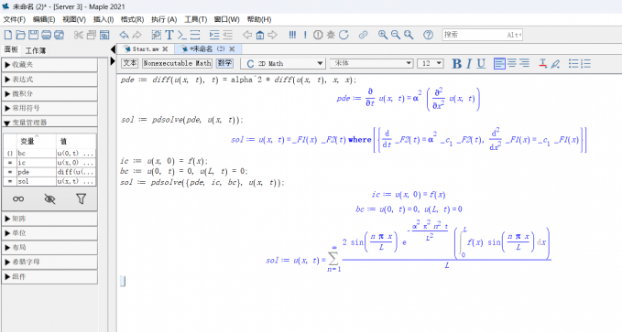
Task: Cut the selection with the scissors icon
Action: pyautogui.click(x=79, y=35)
